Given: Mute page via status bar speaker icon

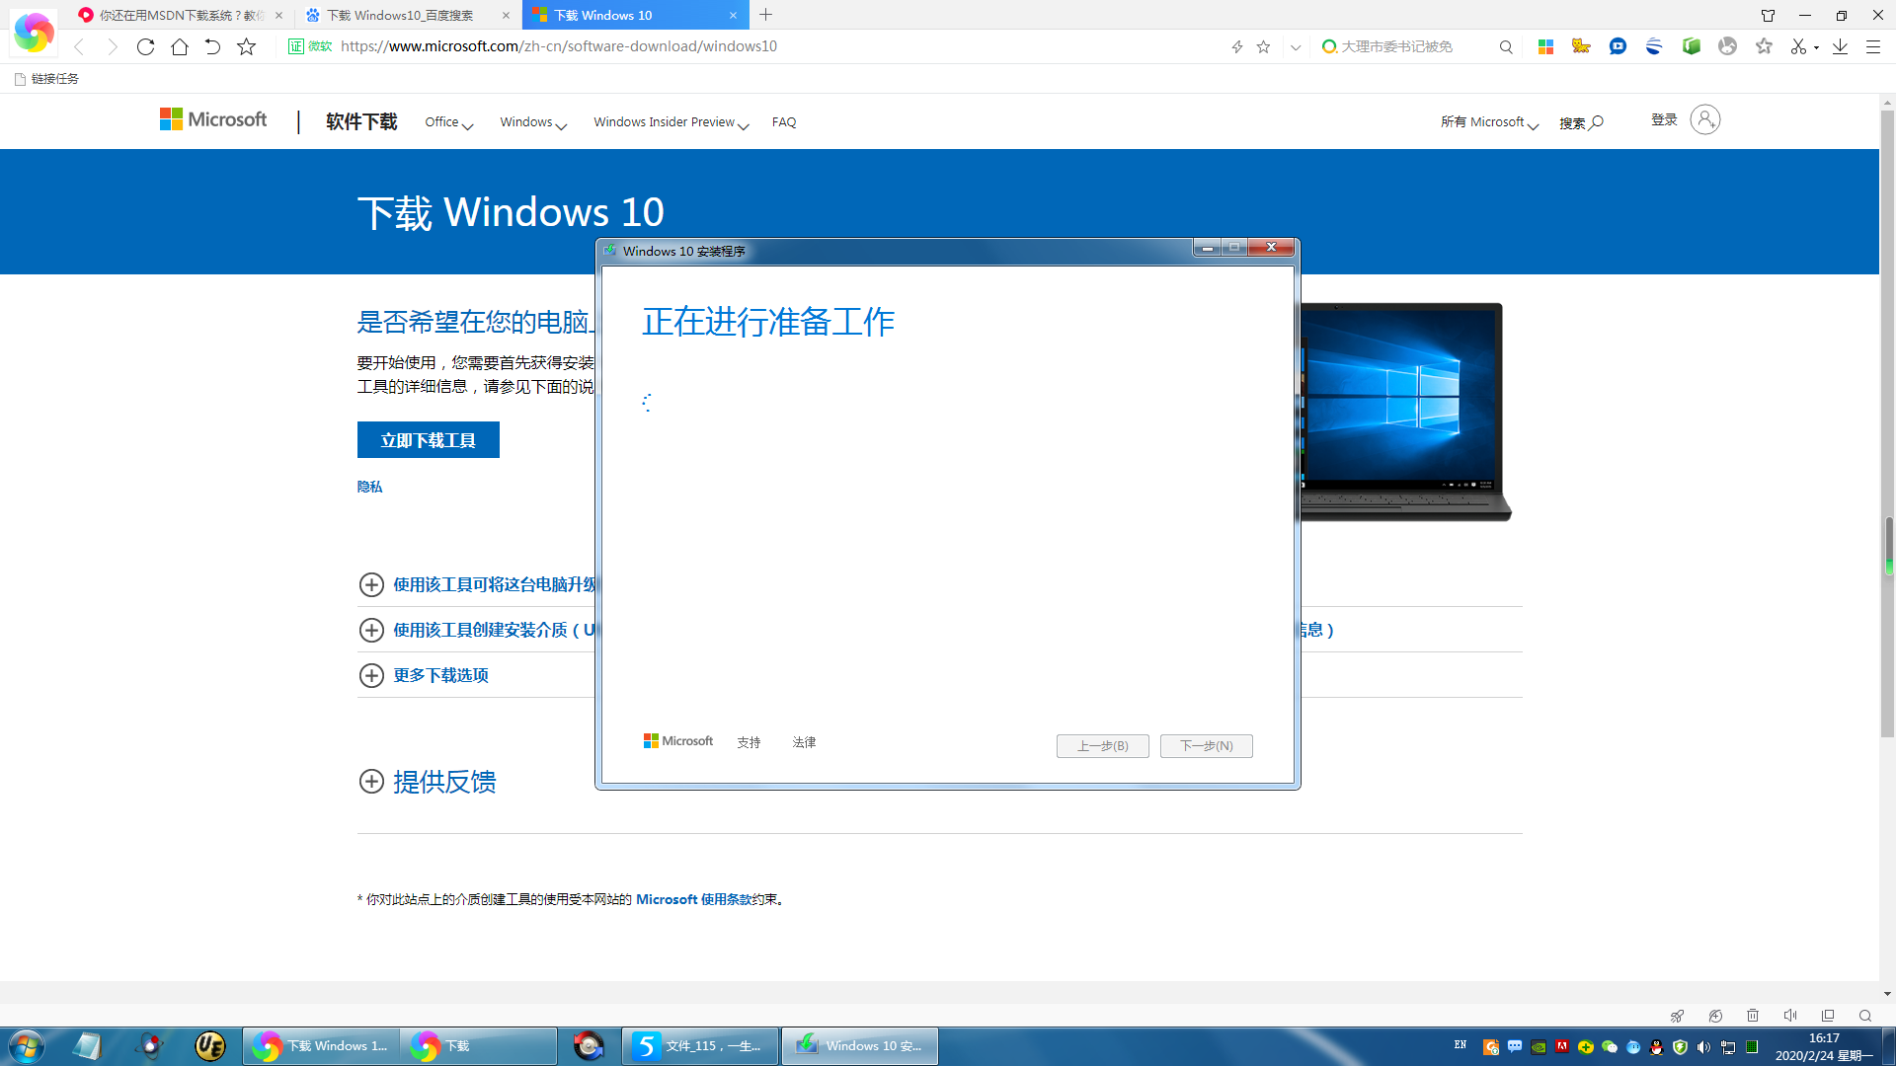Looking at the screenshot, I should [x=1790, y=1016].
